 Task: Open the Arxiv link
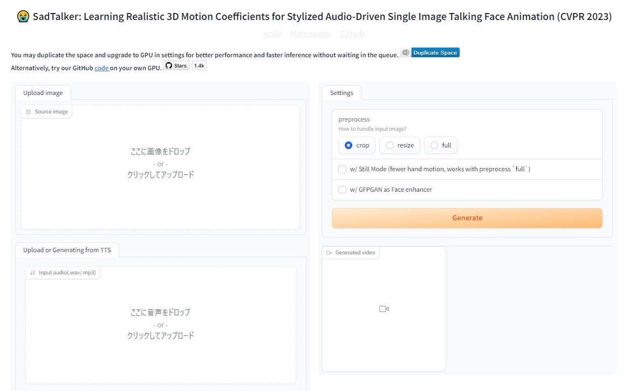coord(272,34)
